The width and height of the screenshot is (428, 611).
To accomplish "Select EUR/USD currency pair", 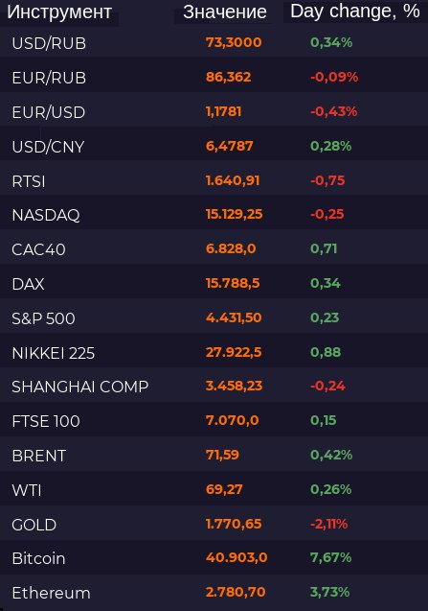I will point(49,112).
